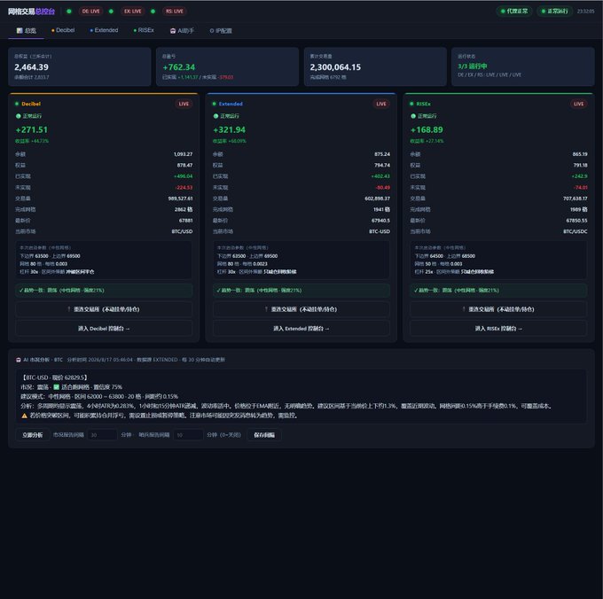Click the 正常运行 status pill in header
This screenshot has width=603, height=599.
(554, 12)
